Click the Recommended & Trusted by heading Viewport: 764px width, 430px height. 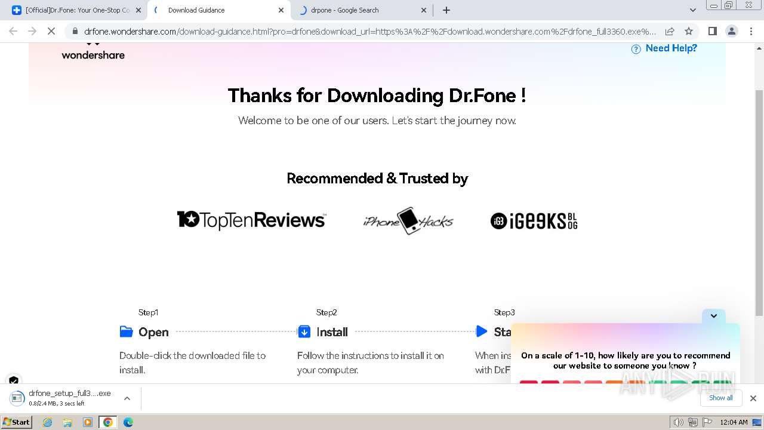[x=377, y=179]
